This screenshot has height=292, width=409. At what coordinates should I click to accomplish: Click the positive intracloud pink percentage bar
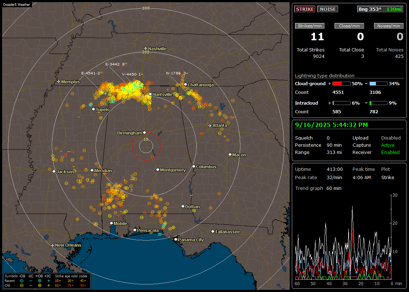pos(341,103)
